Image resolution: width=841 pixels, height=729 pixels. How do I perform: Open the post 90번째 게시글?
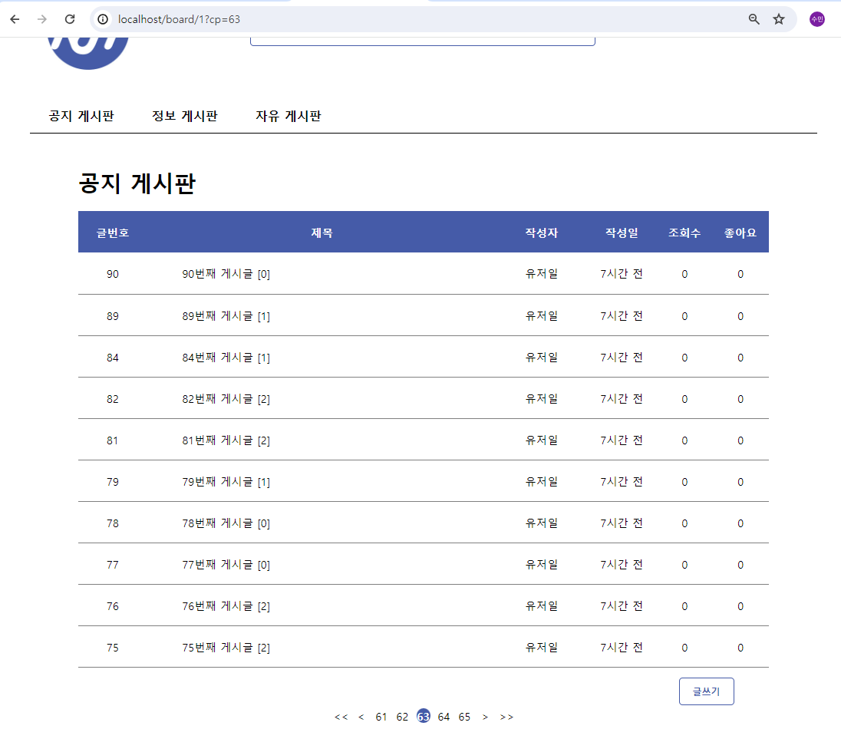[x=226, y=274]
